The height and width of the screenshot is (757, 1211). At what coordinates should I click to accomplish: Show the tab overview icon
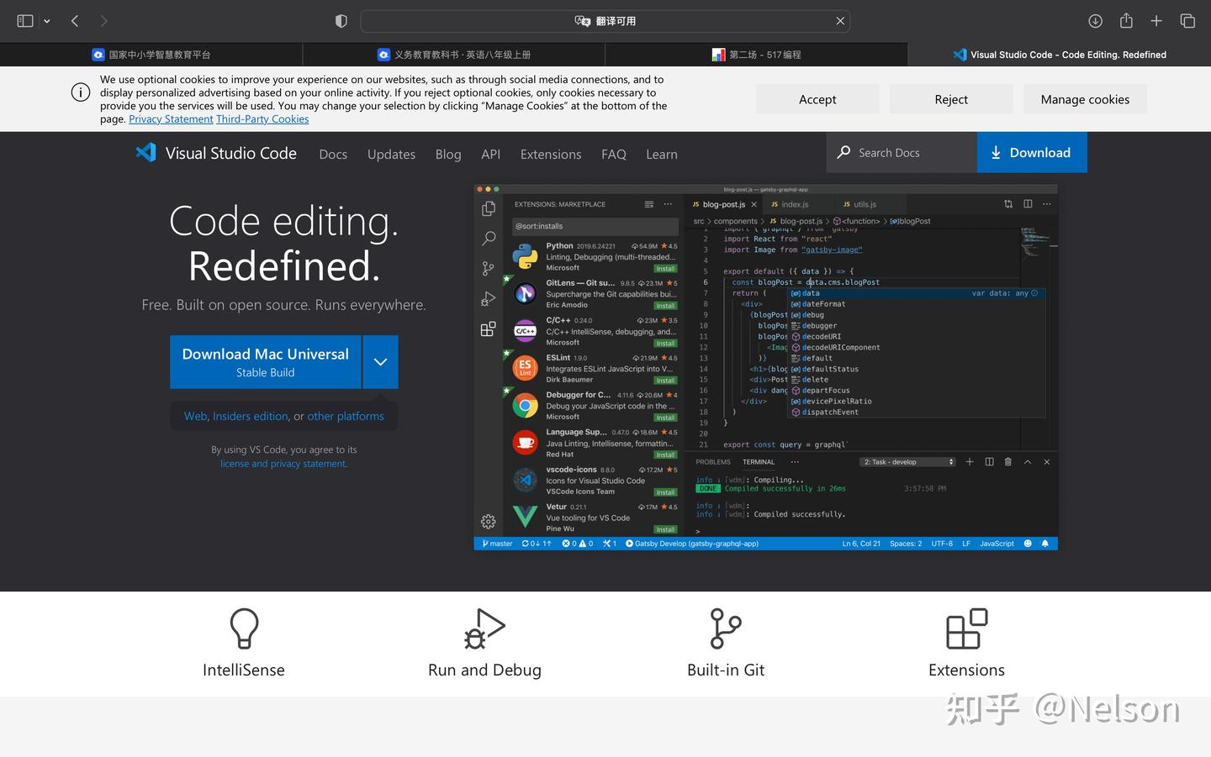click(x=1187, y=21)
